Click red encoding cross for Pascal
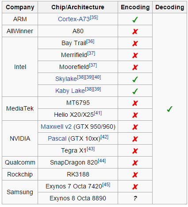 coord(135,139)
